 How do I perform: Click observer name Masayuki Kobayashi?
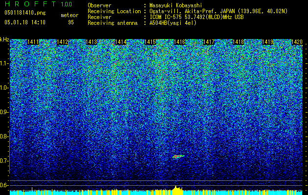pos(176,5)
